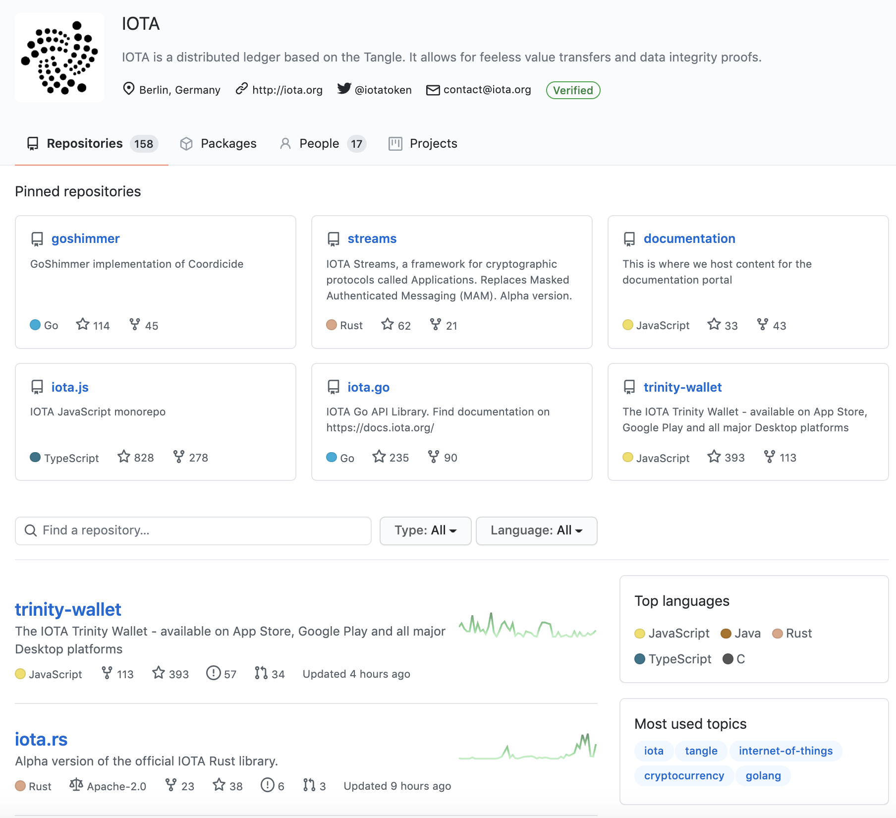Screen dimensions: 896x818
Task: Click the Apache-2.0 license of iota.rs
Action: pos(108,786)
